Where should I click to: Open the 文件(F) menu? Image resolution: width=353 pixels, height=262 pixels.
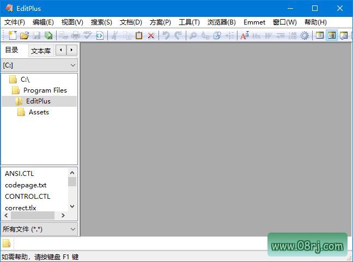point(14,22)
